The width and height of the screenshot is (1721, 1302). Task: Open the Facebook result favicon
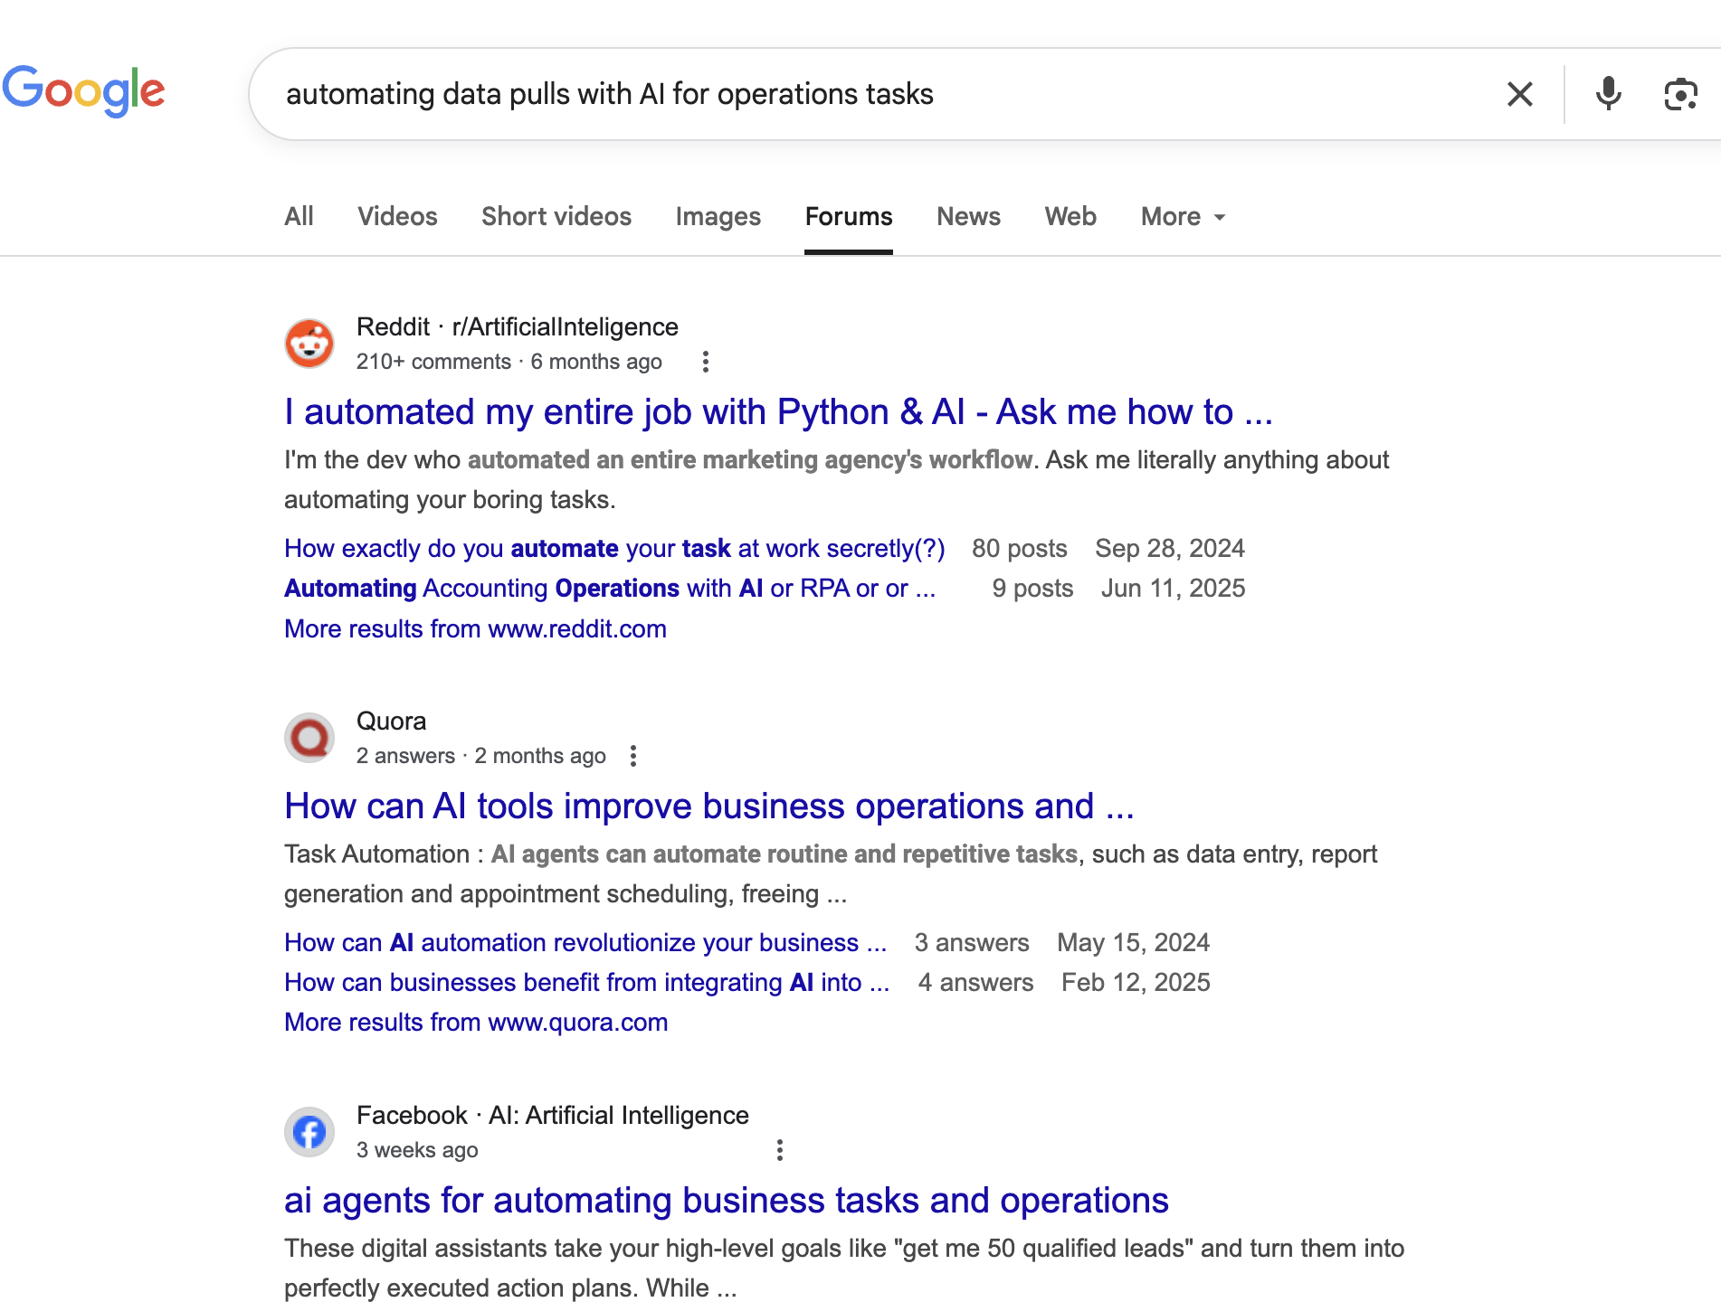[309, 1132]
